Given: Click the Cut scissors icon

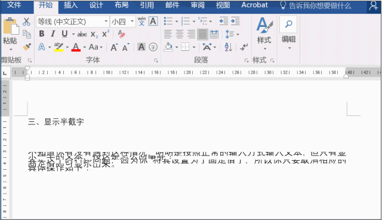Looking at the screenshot, I should pos(26,22).
